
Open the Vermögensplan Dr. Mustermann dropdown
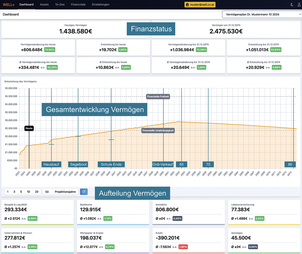(x=262, y=14)
